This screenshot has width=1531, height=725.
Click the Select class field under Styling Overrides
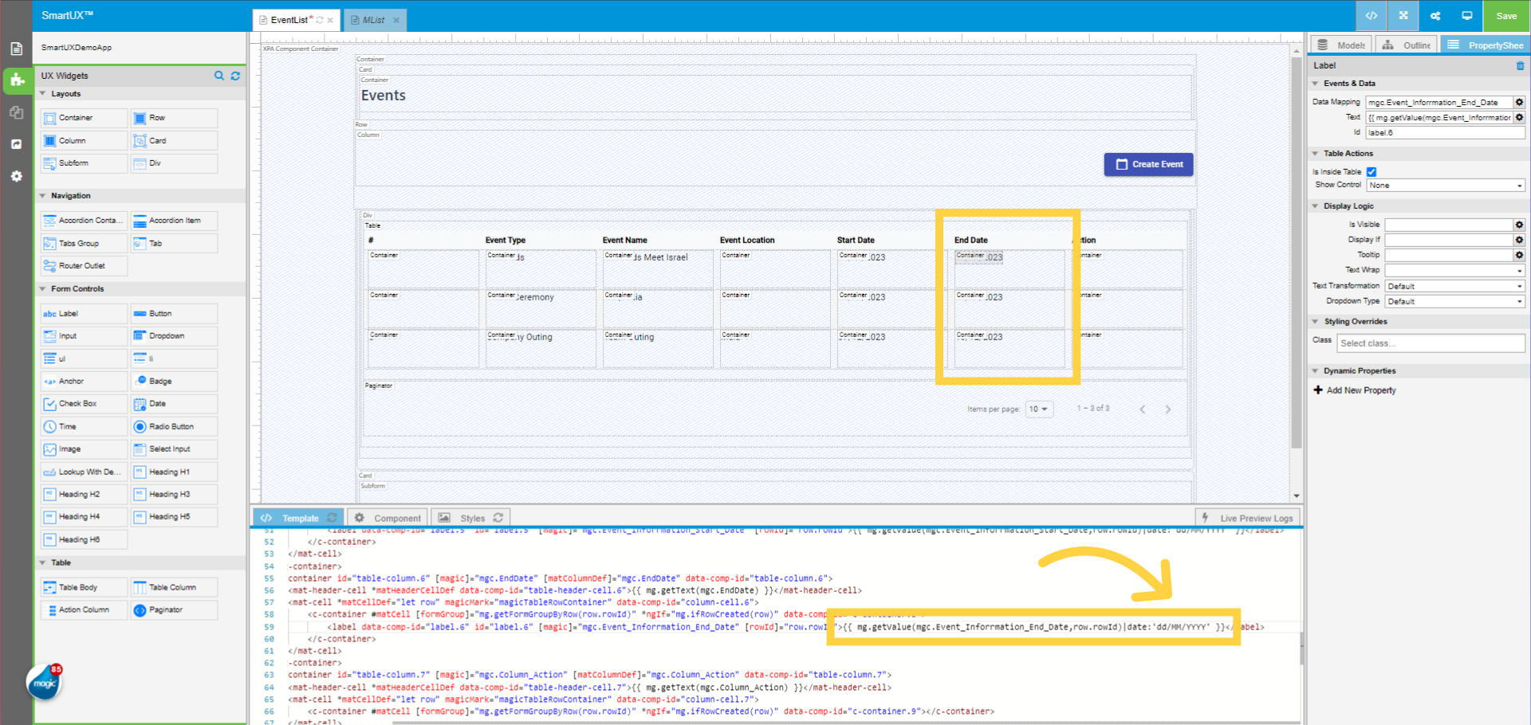pos(1430,343)
